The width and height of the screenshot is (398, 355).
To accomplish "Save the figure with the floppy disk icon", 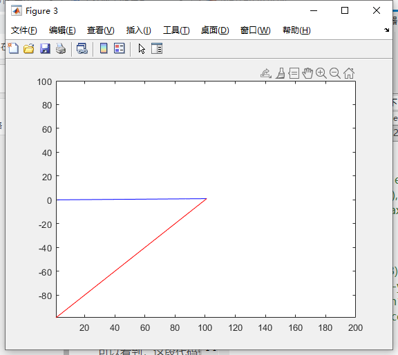I will (45, 48).
